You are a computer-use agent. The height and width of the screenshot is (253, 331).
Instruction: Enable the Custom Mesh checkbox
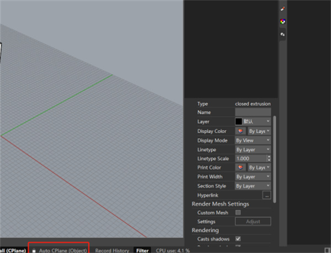tap(238, 213)
